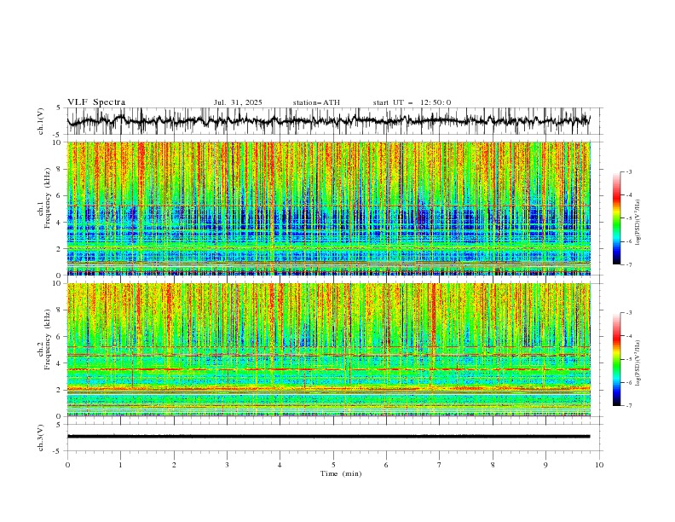
Task: Click the 'ch.1(V)' waveform axis label
Action: point(41,121)
